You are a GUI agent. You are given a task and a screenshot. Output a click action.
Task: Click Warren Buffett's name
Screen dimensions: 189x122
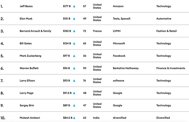[x=29, y=68]
